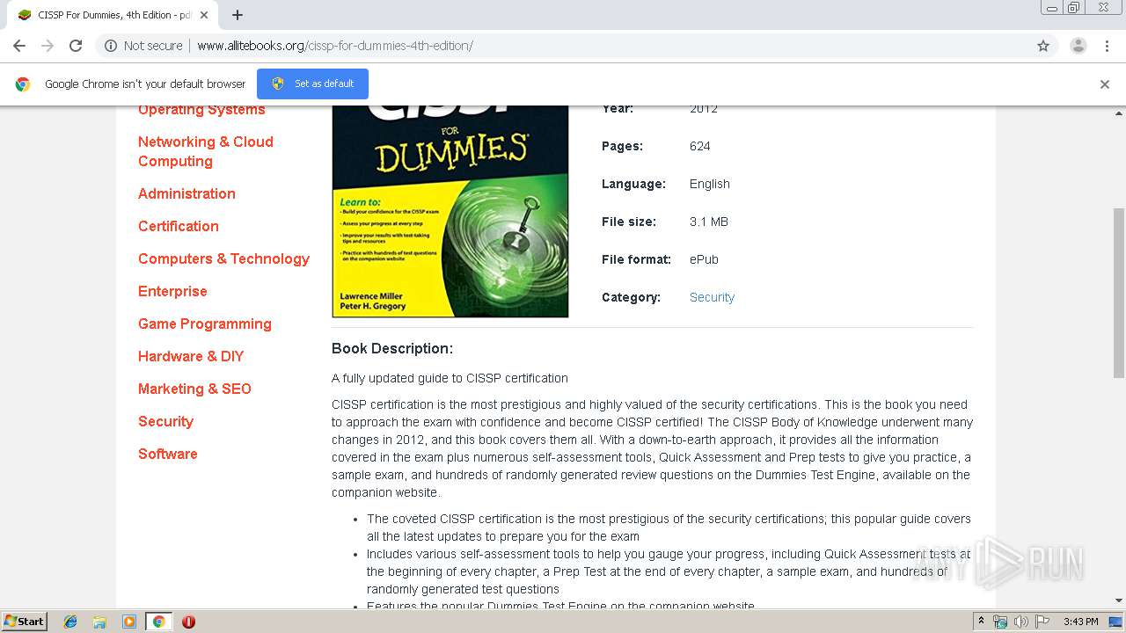The height and width of the screenshot is (633, 1126).
Task: Reload the current page
Action: [76, 46]
